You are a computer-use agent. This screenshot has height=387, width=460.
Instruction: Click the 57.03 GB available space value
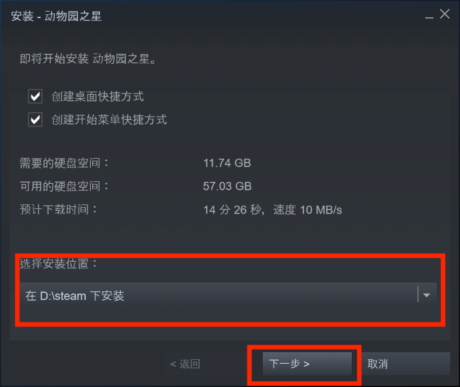(x=227, y=186)
